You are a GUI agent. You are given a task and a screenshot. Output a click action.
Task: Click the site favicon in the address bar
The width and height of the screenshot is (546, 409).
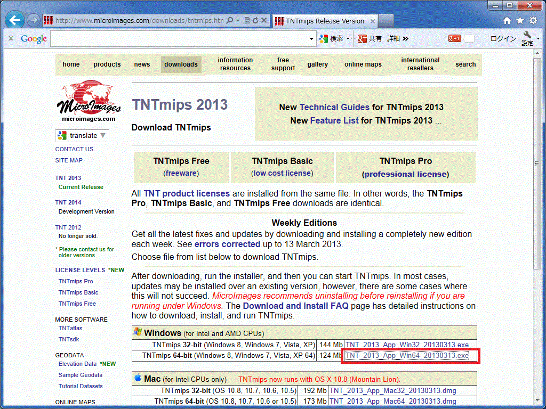click(x=49, y=21)
